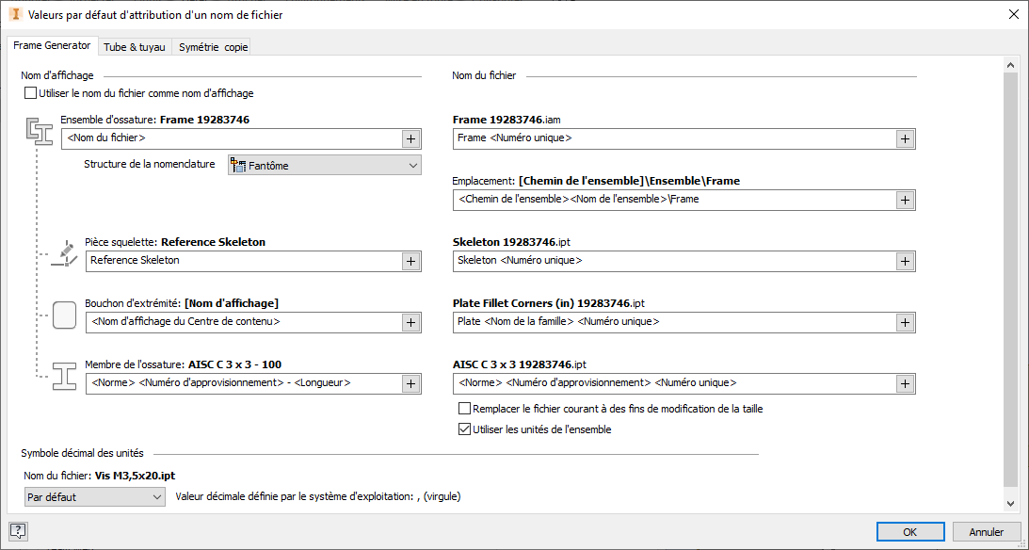This screenshot has height=550, width=1029.
Task: Click plus button beside Emplacement path field
Action: click(x=904, y=200)
